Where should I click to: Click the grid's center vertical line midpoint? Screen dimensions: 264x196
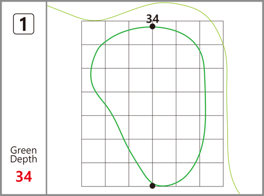pyautogui.click(x=153, y=104)
